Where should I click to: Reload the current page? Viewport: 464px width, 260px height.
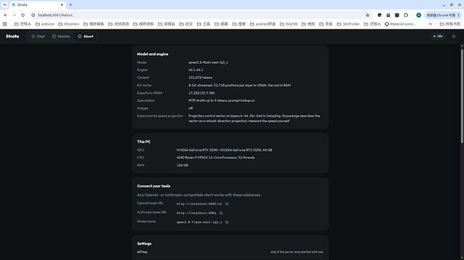[x=23, y=15]
